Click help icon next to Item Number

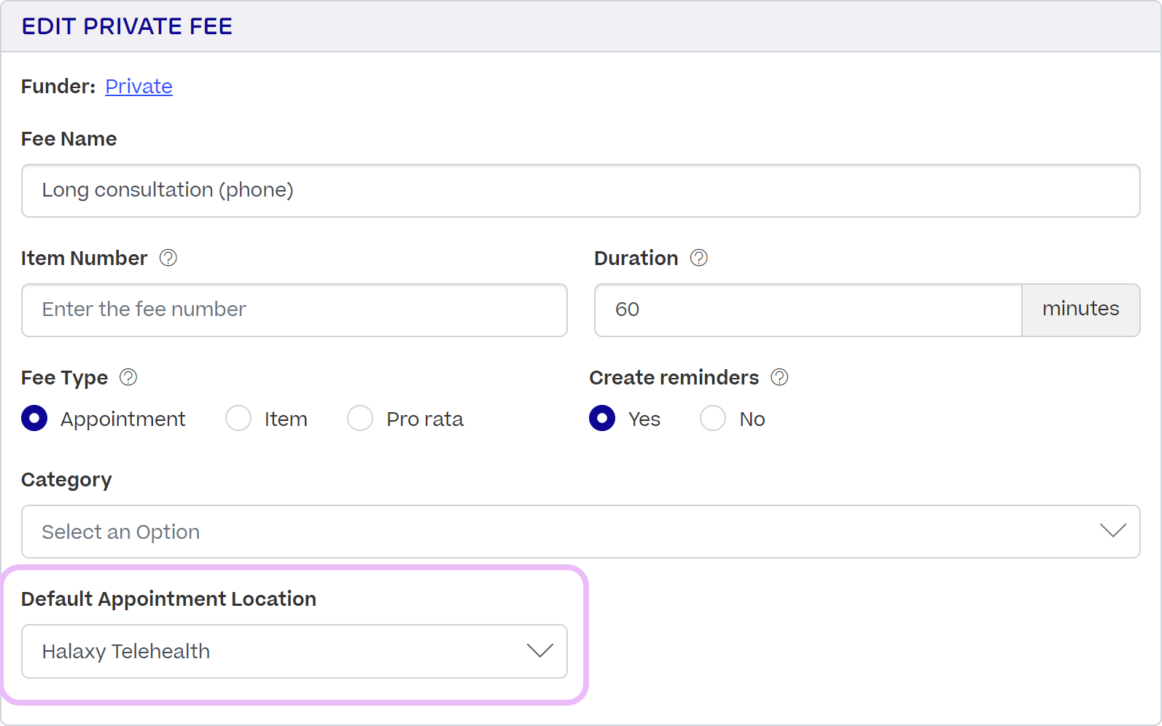click(168, 258)
